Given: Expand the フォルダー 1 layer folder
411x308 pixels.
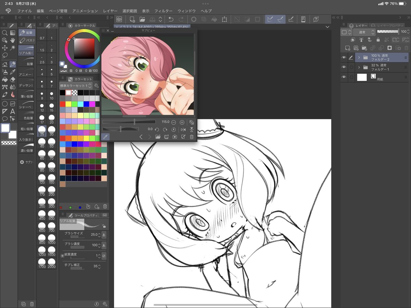Looking at the screenshot, I should 359,67.
